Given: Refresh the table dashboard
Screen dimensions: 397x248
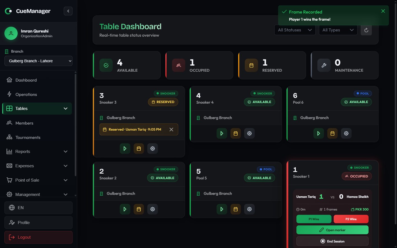Looking at the screenshot, I should (366, 30).
